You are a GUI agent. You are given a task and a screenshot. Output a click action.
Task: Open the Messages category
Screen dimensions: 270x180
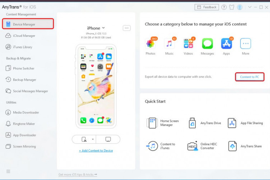207,44
